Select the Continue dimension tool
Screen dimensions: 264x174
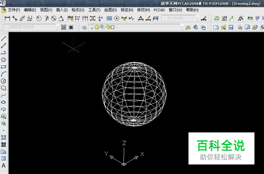[85, 18]
